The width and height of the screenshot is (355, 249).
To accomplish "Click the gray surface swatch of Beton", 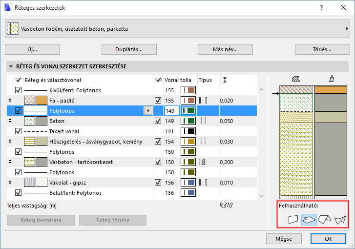I will point(42,121).
